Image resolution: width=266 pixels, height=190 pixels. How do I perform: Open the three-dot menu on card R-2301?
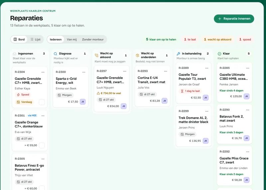[x=43, y=116]
